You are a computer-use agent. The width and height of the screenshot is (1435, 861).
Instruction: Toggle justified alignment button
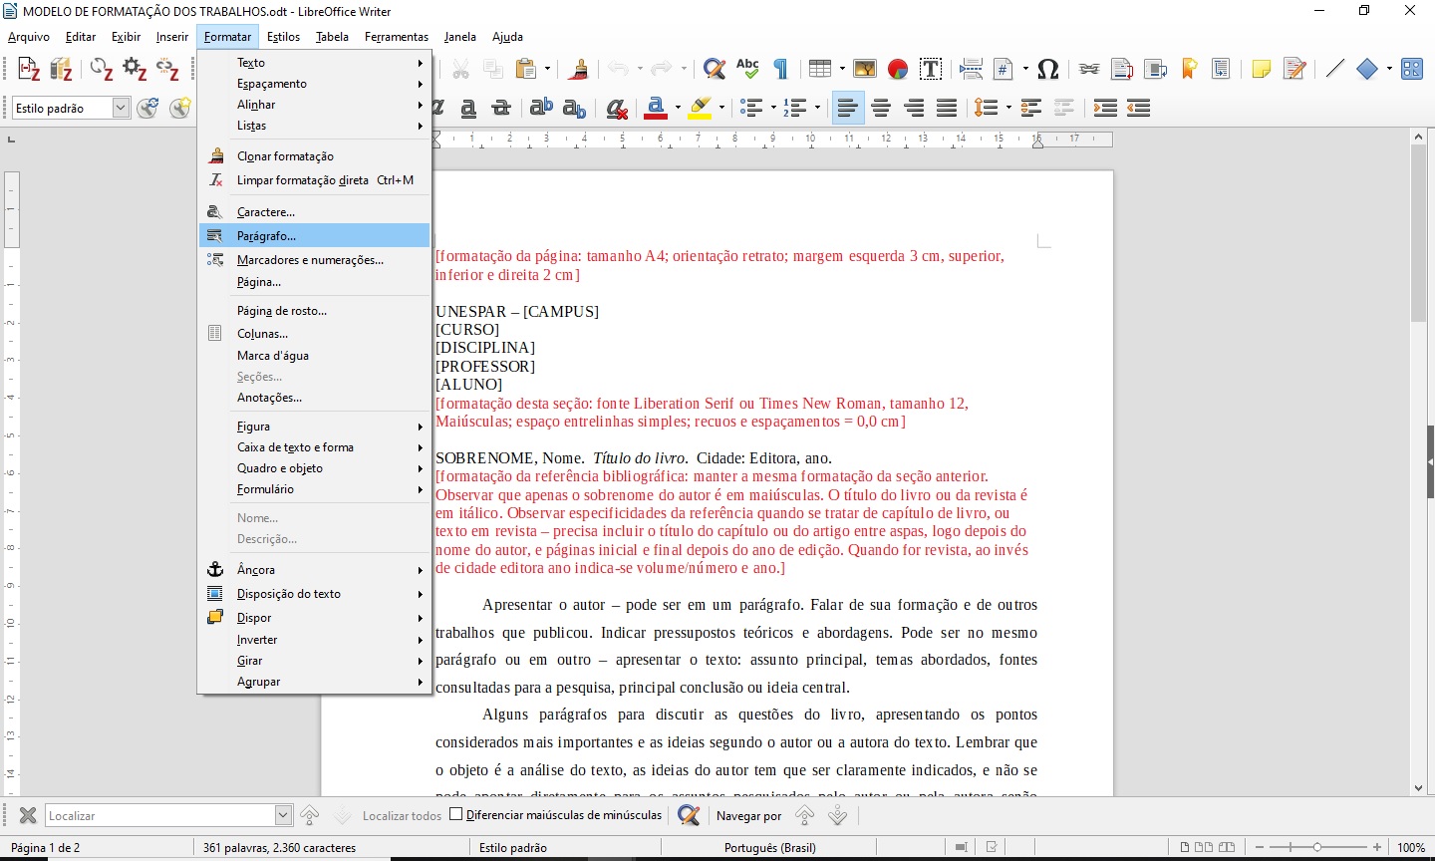click(x=947, y=108)
